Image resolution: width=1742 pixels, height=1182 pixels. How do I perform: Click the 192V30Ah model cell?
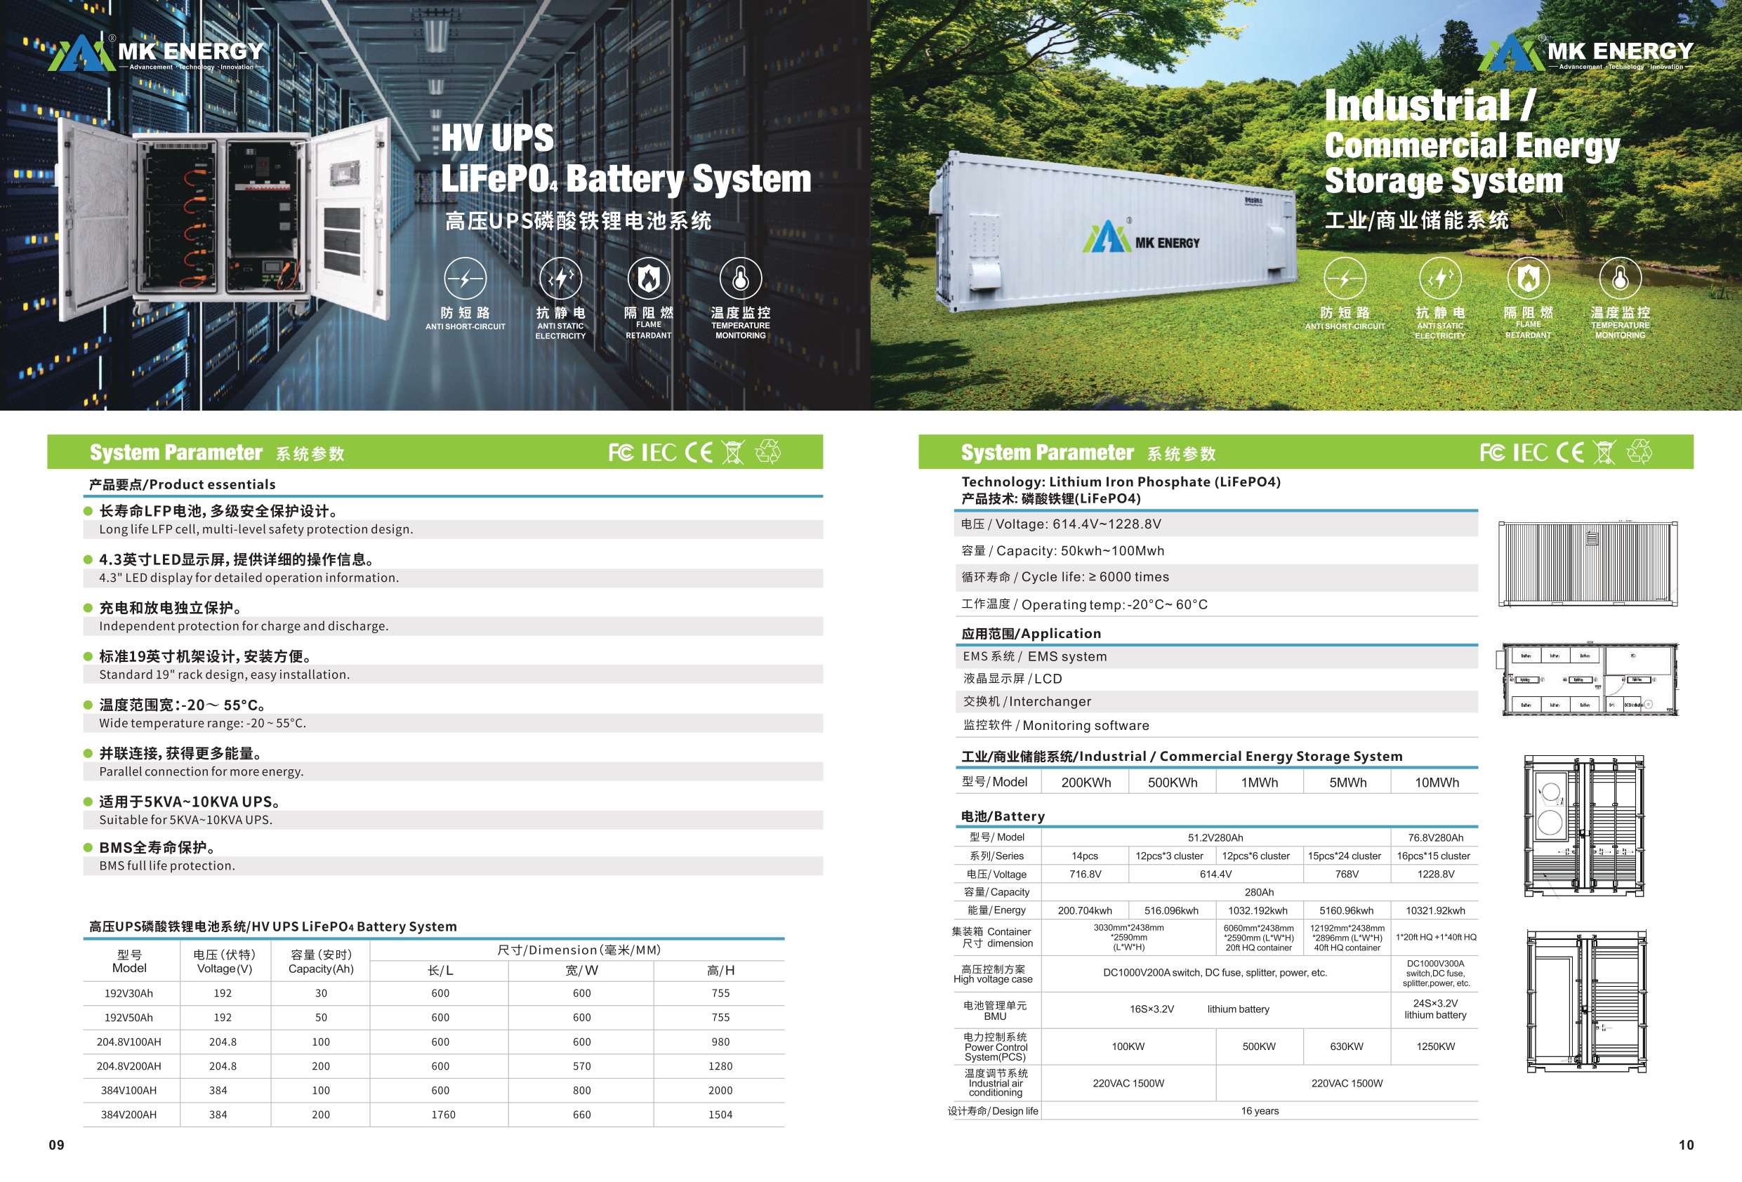click(x=129, y=994)
